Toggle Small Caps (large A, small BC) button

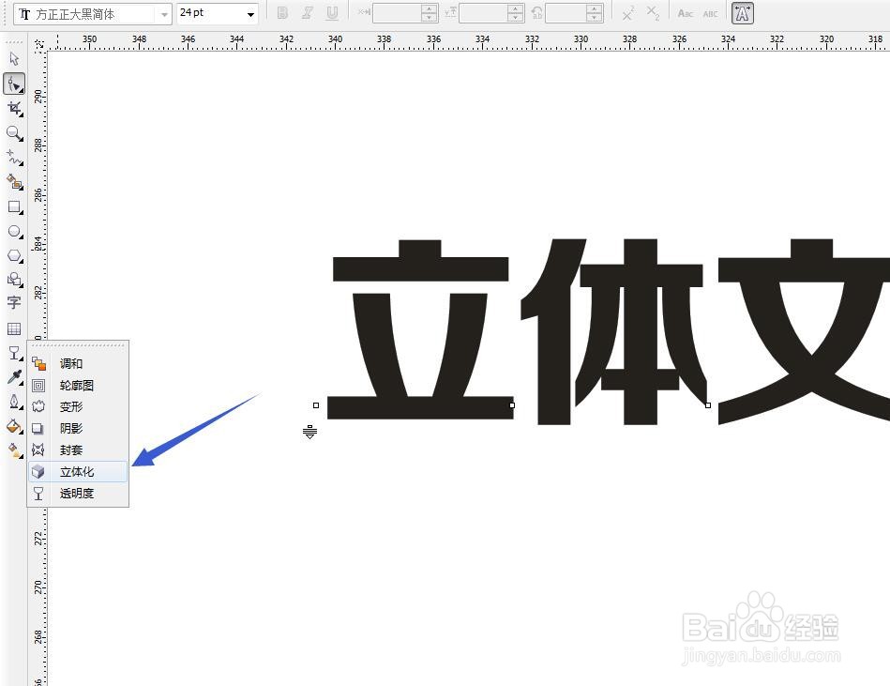686,13
